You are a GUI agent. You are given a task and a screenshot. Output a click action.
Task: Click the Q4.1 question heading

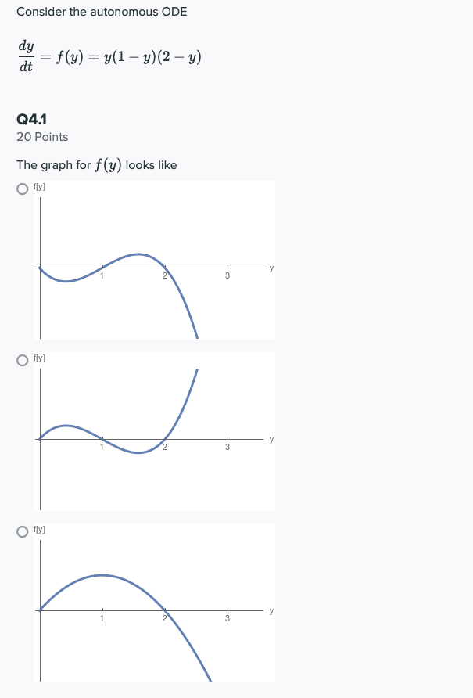[x=31, y=120]
